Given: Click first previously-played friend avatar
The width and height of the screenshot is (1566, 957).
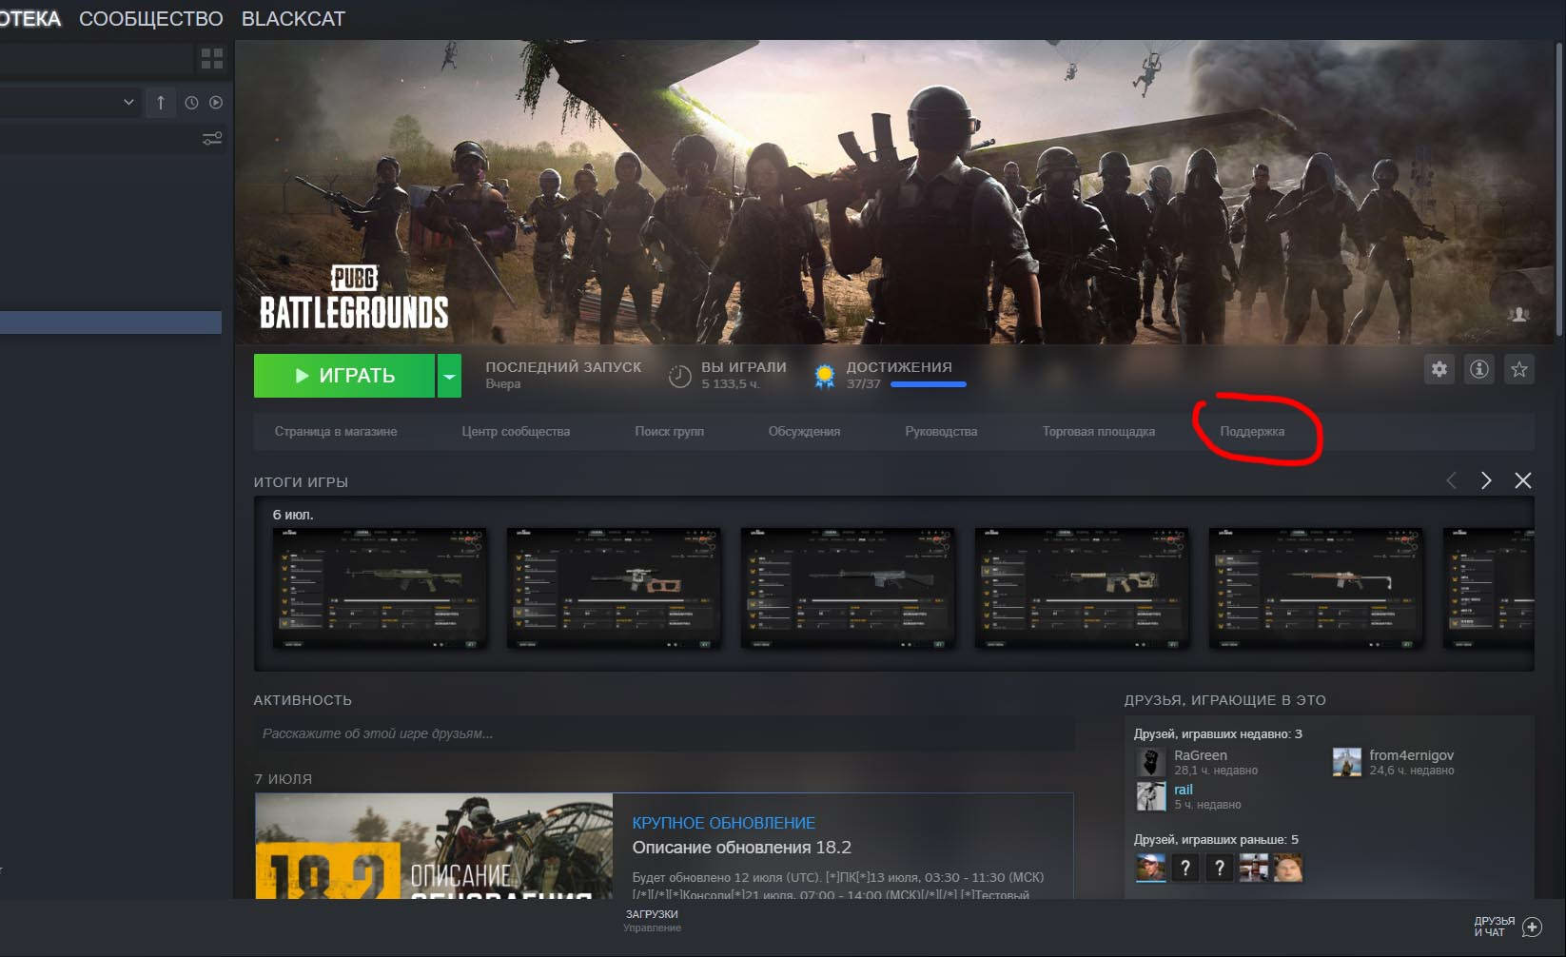Looking at the screenshot, I should [x=1150, y=868].
